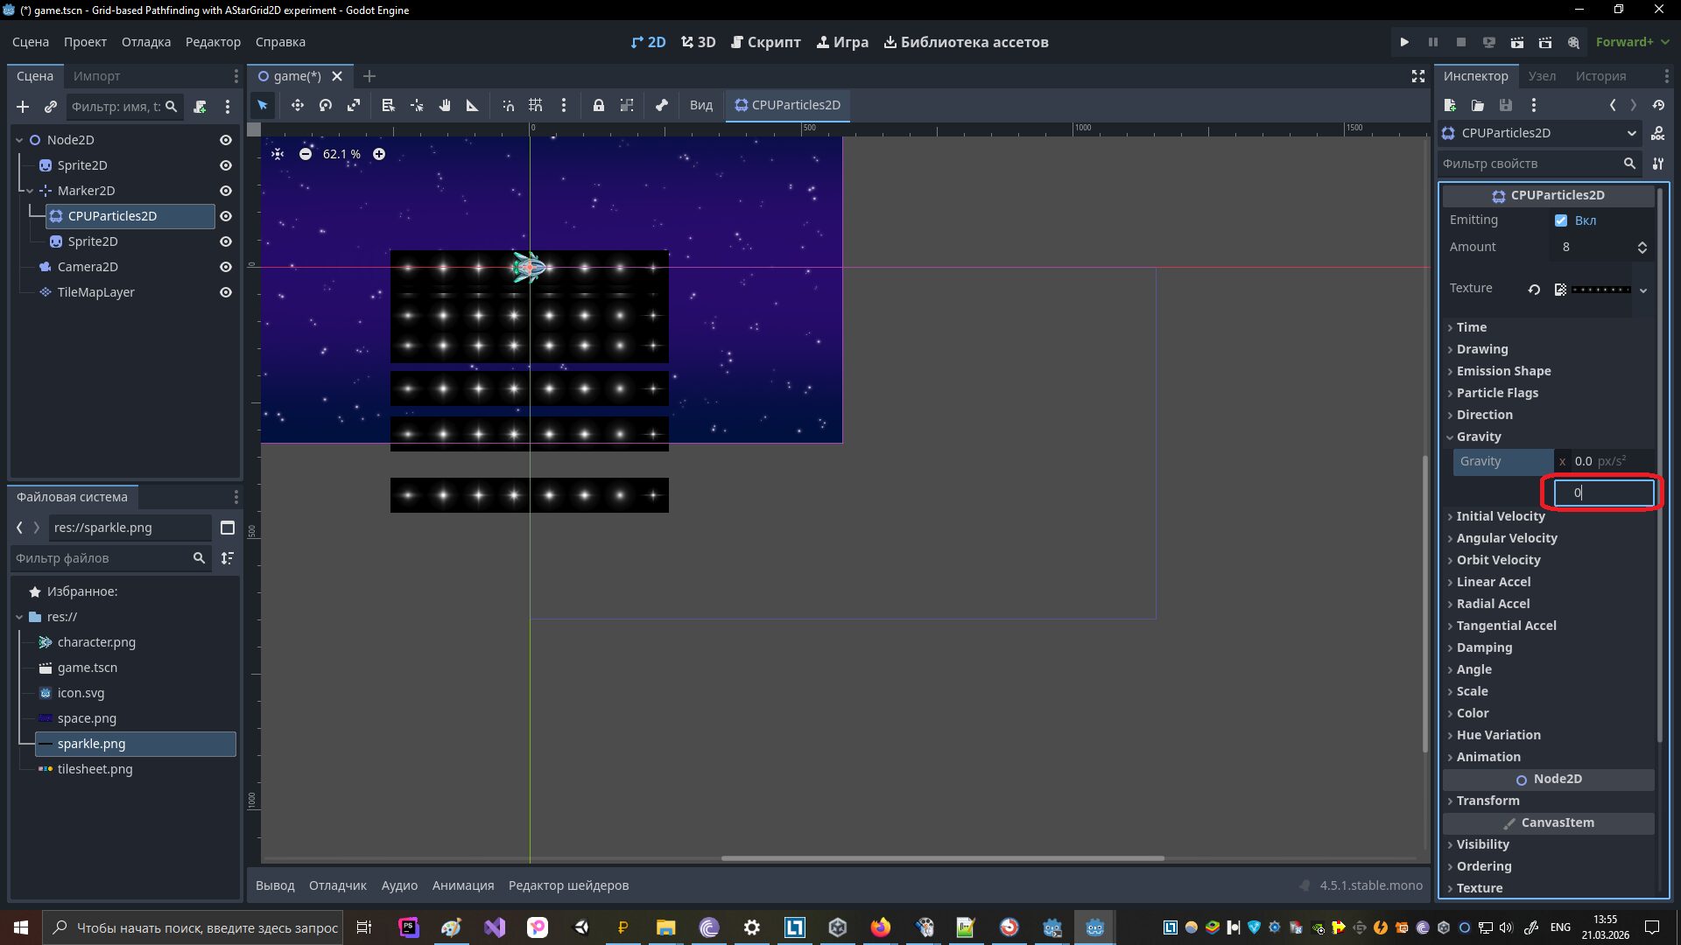Switch to the Узел tab
The width and height of the screenshot is (1681, 945).
coord(1542,76)
